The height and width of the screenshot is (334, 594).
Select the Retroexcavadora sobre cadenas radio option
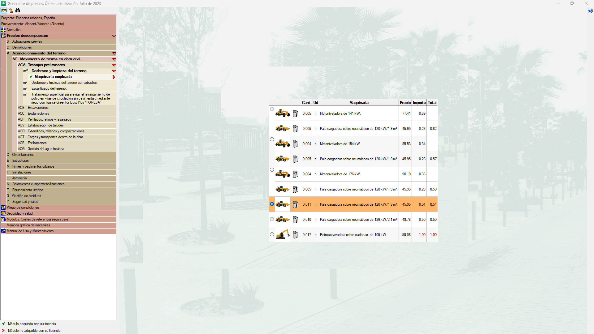tap(272, 234)
